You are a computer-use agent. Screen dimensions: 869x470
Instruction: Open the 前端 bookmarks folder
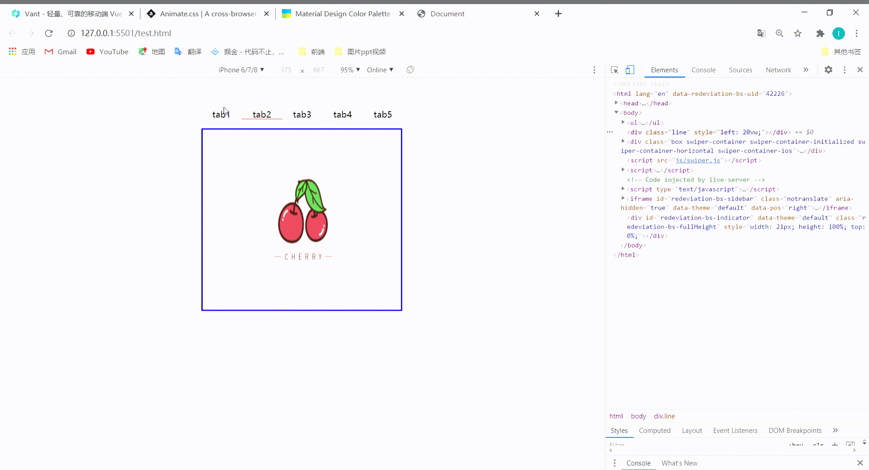[312, 52]
